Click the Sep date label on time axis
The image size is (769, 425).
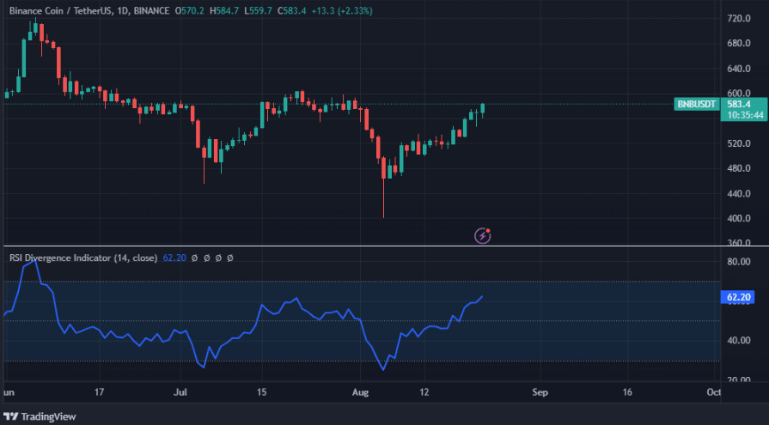[x=540, y=392]
